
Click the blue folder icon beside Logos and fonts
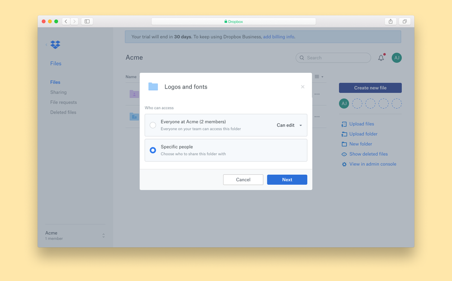pyautogui.click(x=154, y=86)
